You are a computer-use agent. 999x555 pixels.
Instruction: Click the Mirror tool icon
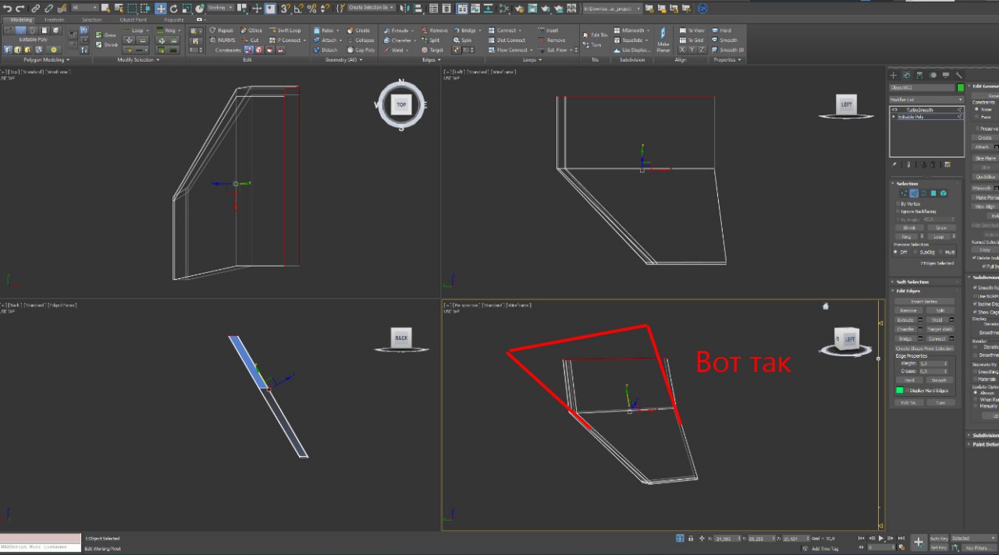click(x=404, y=9)
